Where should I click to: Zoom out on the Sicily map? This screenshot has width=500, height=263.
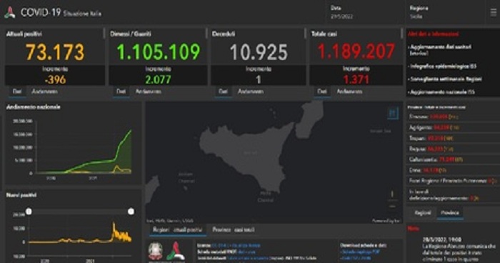tap(393, 207)
